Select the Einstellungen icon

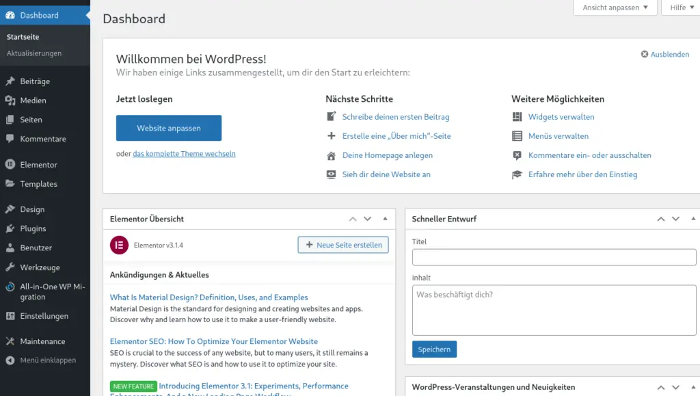tap(12, 316)
